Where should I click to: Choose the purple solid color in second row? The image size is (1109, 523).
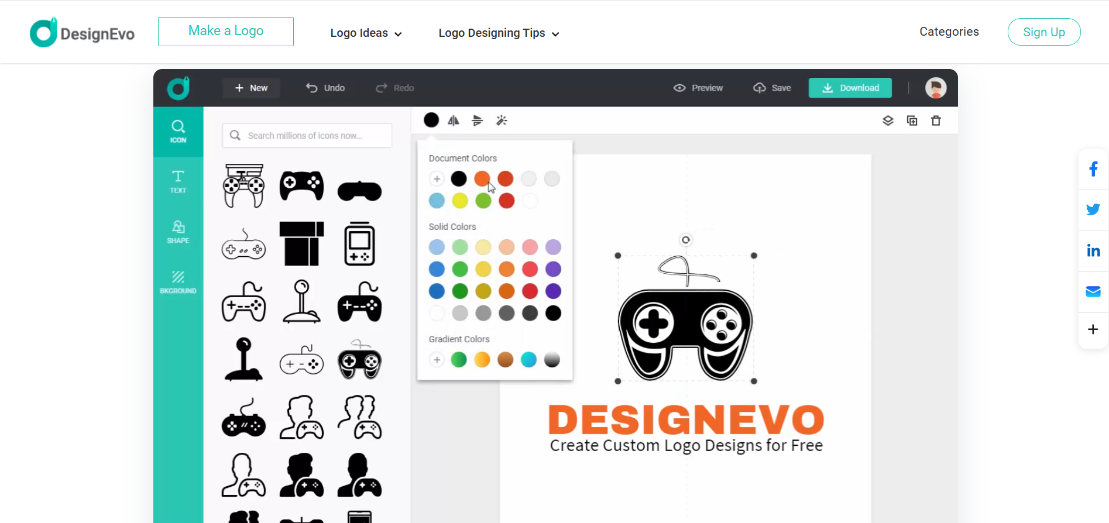tap(553, 269)
